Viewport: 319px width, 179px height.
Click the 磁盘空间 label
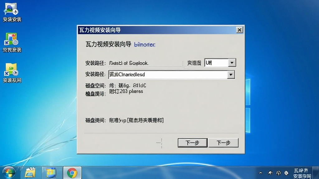(95, 86)
